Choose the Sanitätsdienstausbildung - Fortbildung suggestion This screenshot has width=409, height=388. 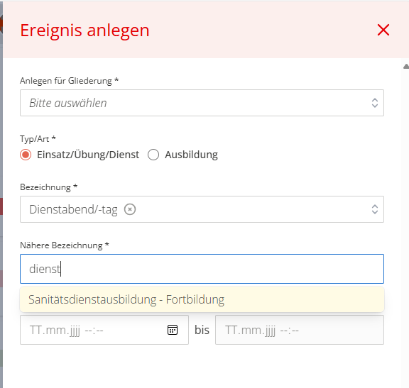[x=202, y=299]
